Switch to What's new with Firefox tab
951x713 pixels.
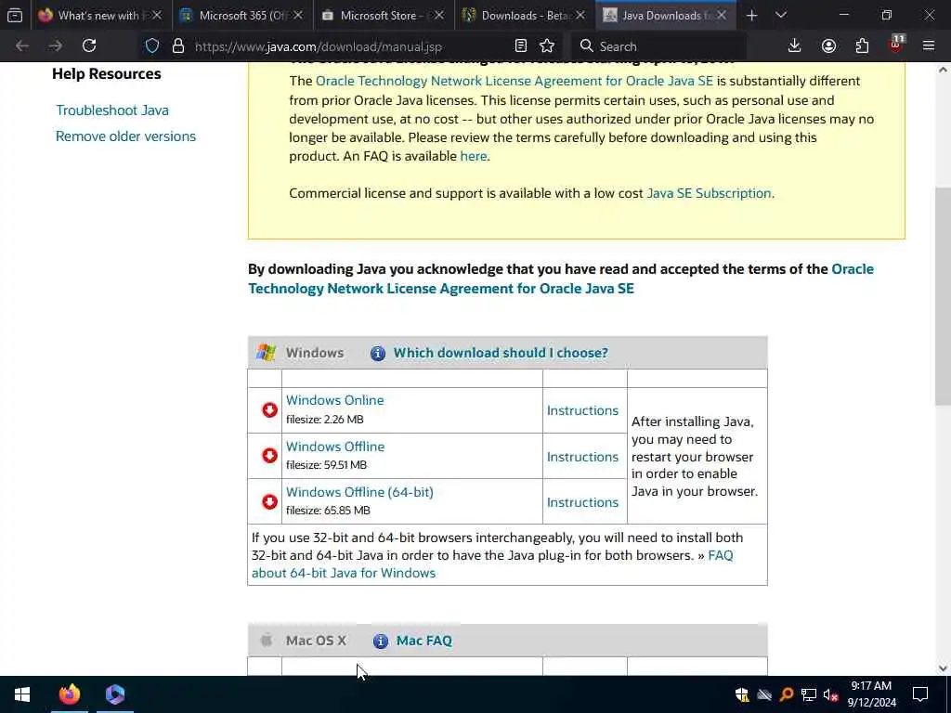[97, 15]
